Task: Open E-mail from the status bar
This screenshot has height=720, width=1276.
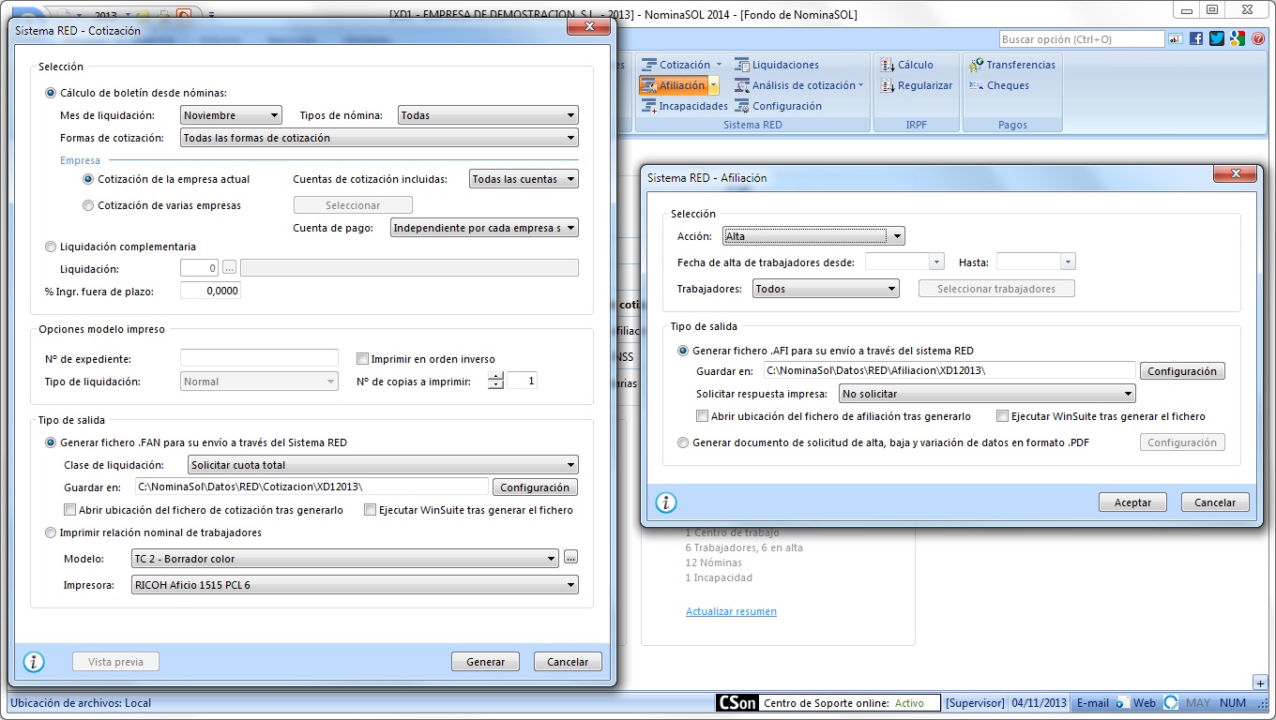Action: point(1092,703)
